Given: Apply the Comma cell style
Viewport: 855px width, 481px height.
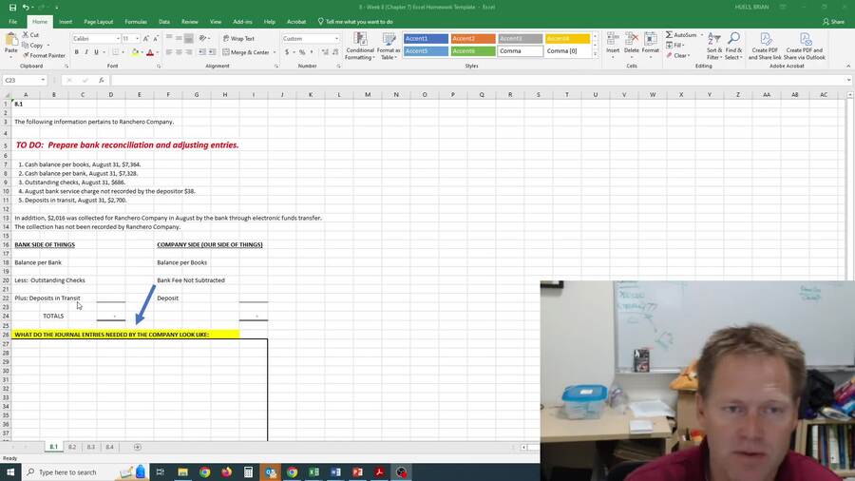Looking at the screenshot, I should point(521,51).
